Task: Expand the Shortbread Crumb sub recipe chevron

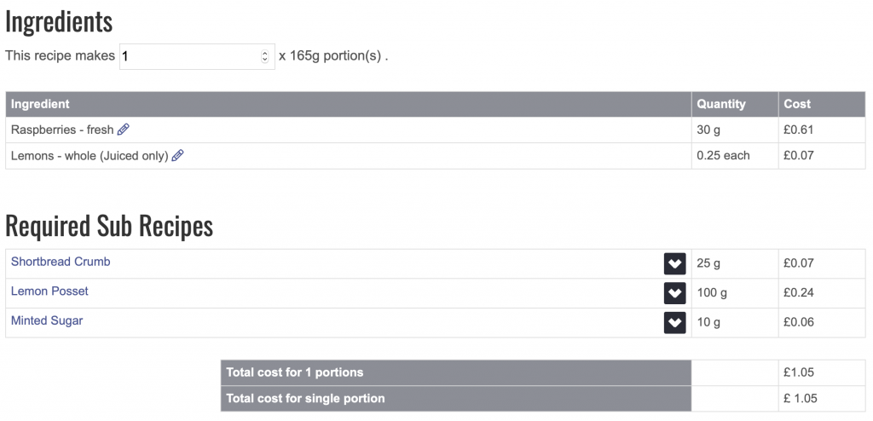Action: pyautogui.click(x=674, y=264)
